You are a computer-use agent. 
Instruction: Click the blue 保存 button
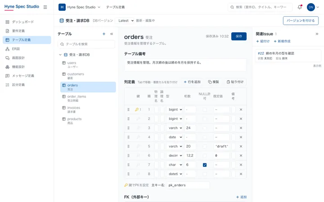pos(239,36)
